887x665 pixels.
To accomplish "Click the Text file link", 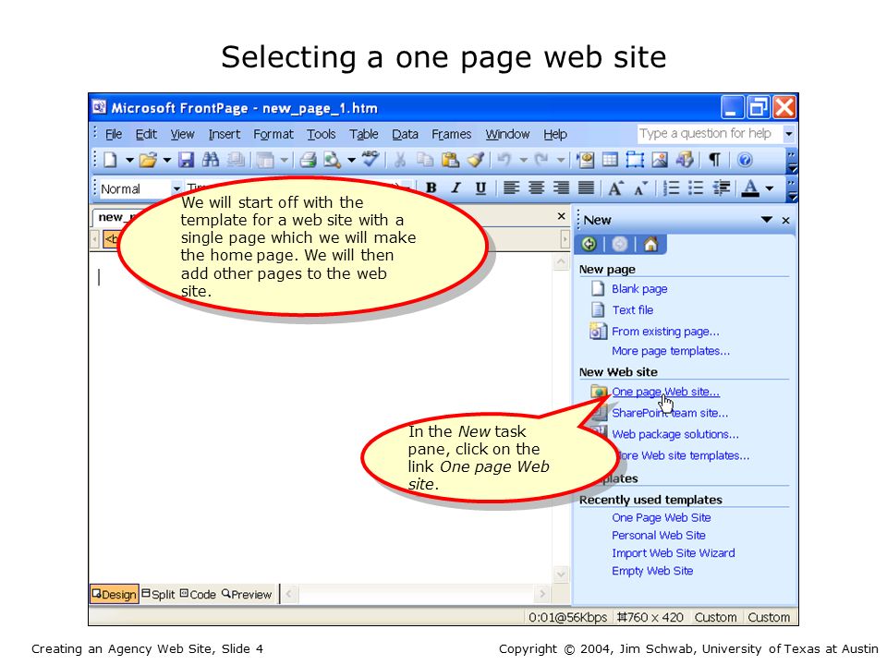I will pos(632,310).
